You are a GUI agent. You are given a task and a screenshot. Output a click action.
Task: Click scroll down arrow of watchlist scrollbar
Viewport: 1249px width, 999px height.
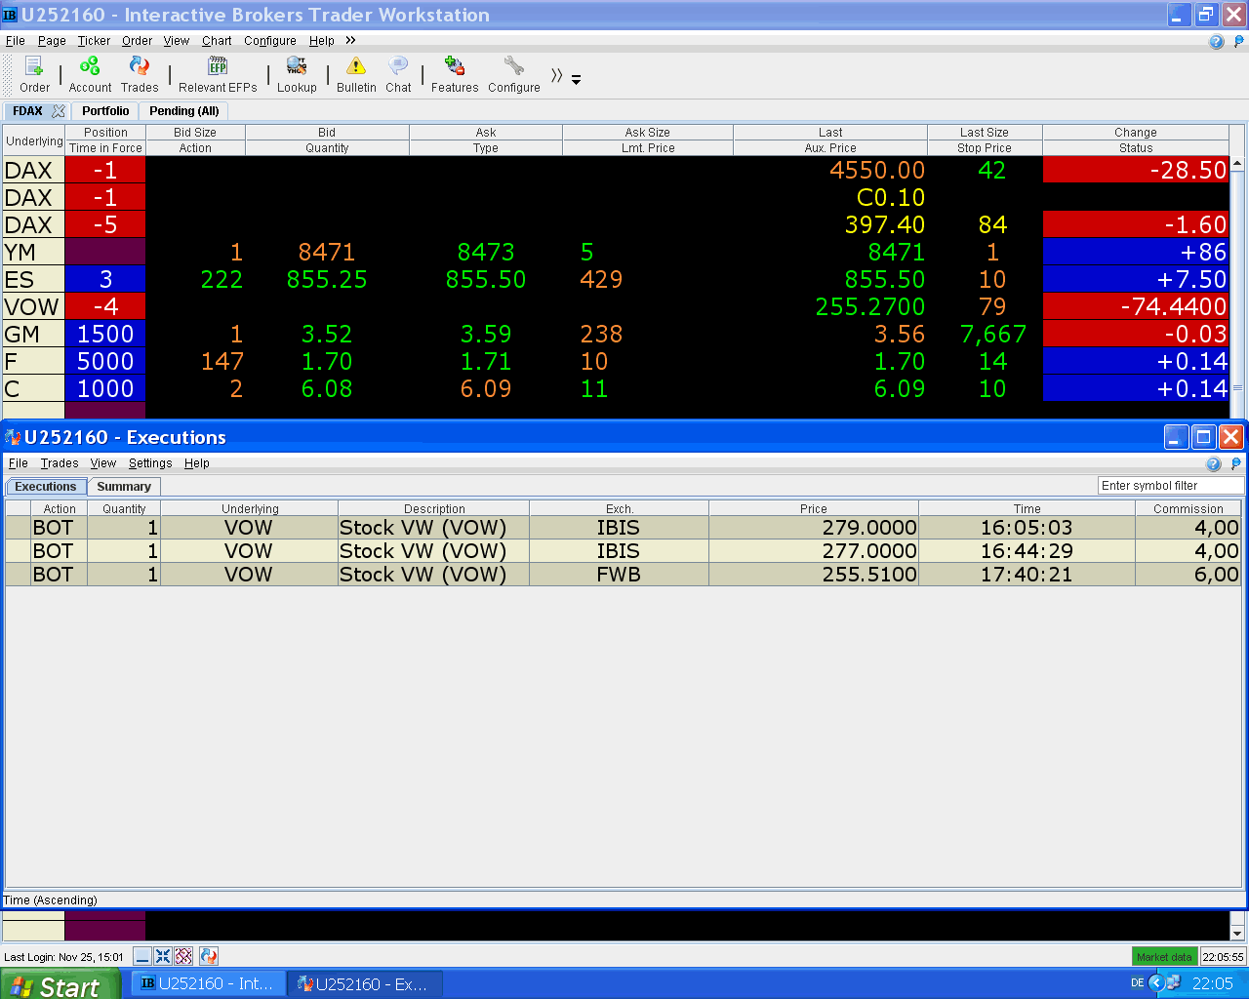tap(1237, 933)
